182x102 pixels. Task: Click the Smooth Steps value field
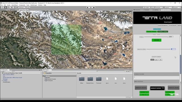(173, 49)
